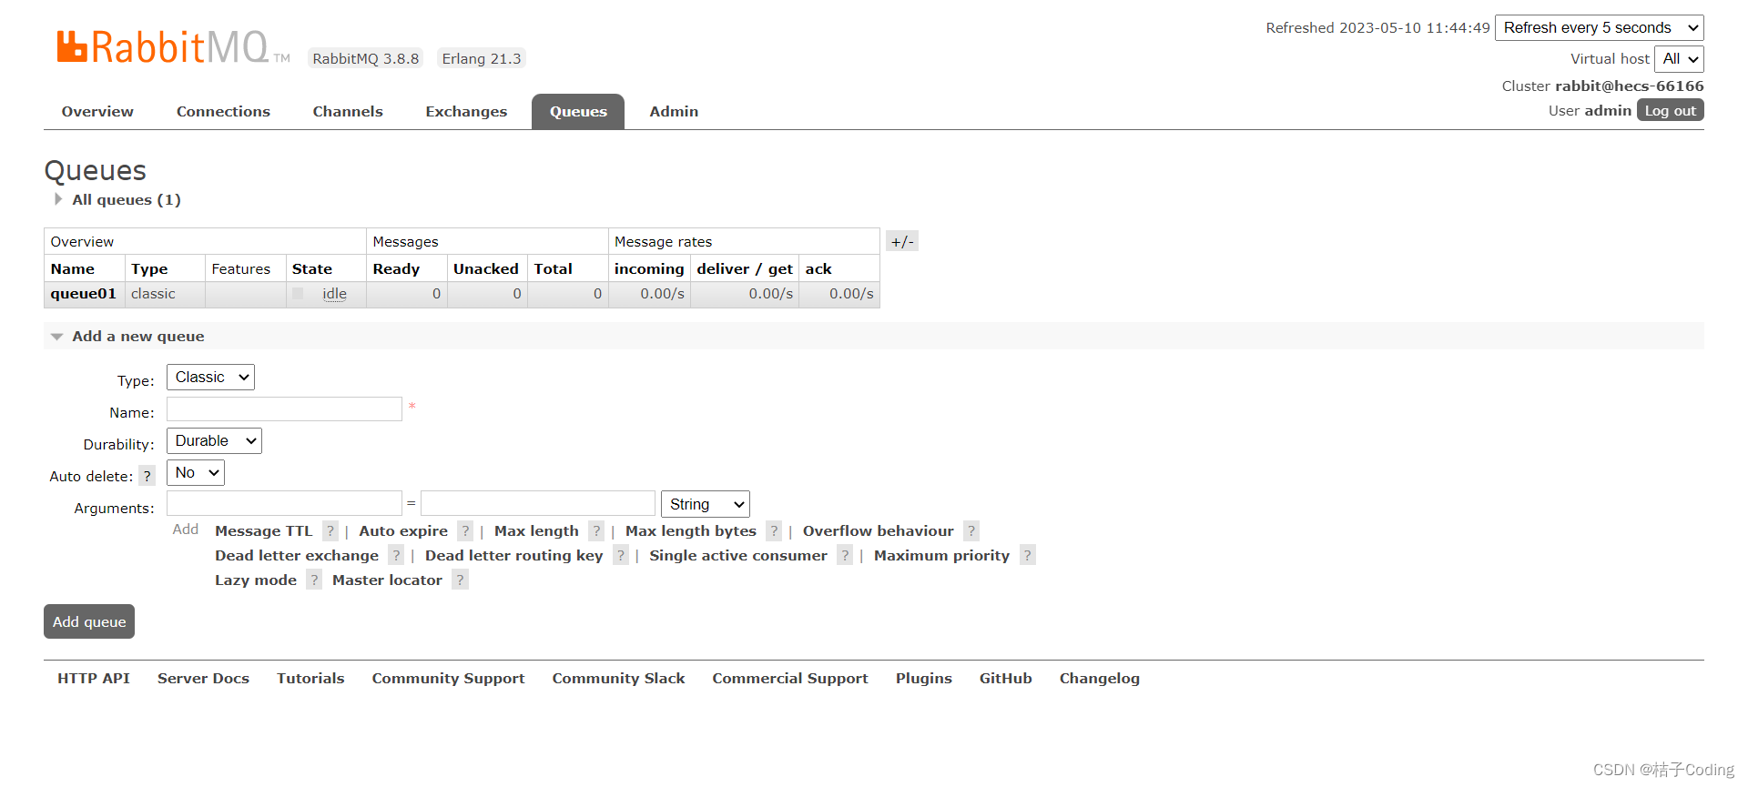Open help for Auto delete
Image resolution: width=1748 pixels, height=787 pixels.
click(x=147, y=476)
